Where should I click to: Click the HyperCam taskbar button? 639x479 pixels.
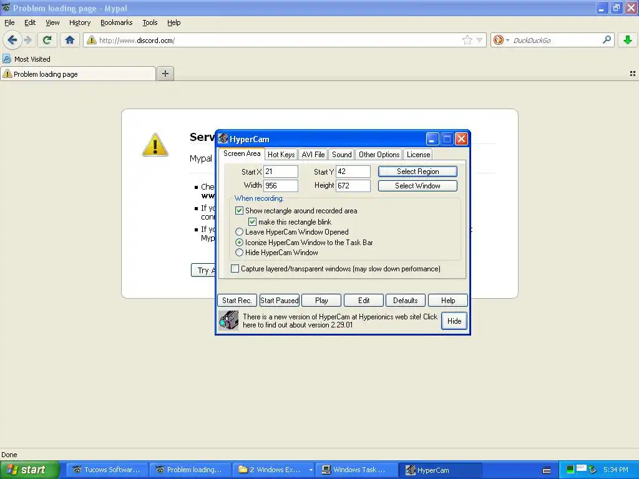(439, 470)
